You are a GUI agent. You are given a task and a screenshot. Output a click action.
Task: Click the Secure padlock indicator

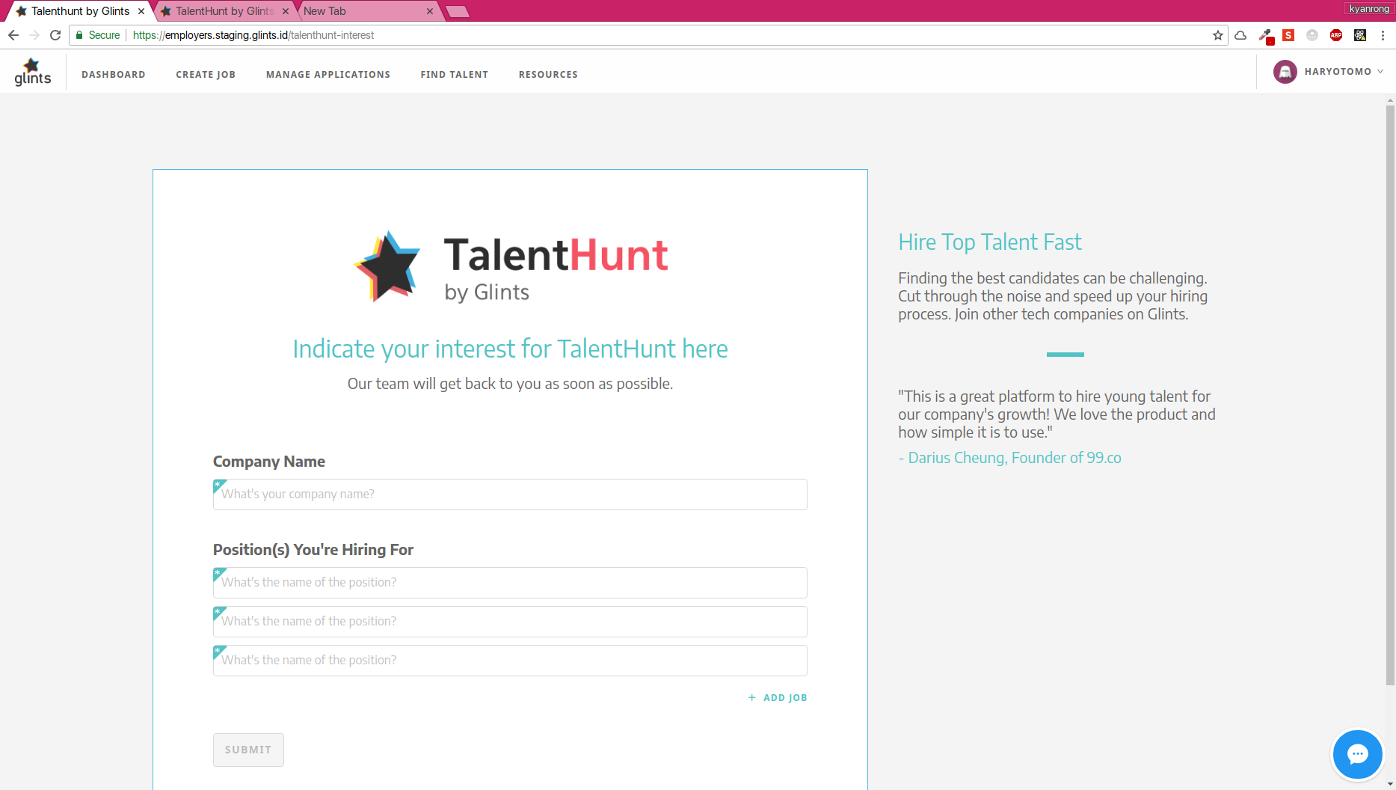coord(97,35)
